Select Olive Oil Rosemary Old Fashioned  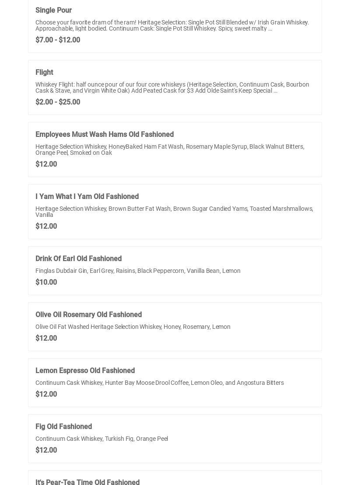(88, 314)
